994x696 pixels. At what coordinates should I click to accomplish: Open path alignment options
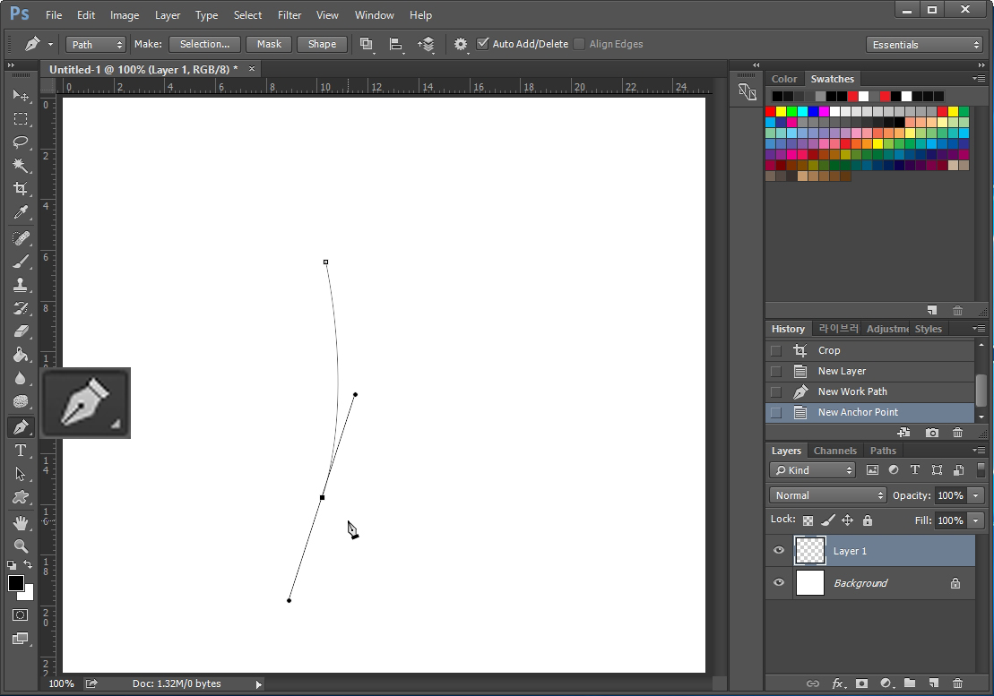point(395,44)
